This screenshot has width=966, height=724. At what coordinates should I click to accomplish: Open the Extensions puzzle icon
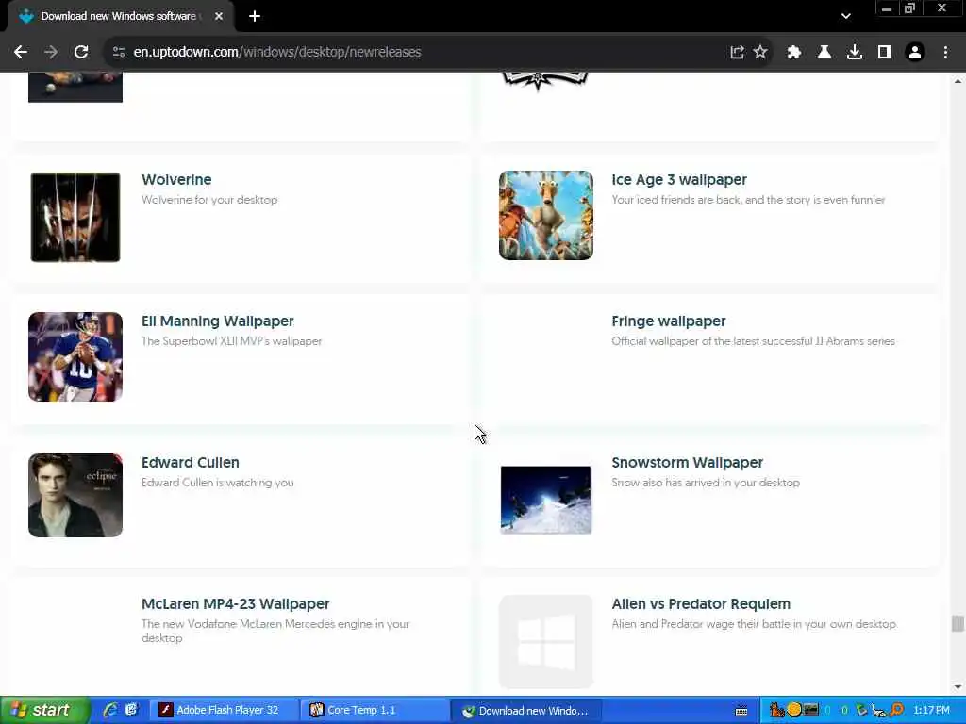[793, 53]
